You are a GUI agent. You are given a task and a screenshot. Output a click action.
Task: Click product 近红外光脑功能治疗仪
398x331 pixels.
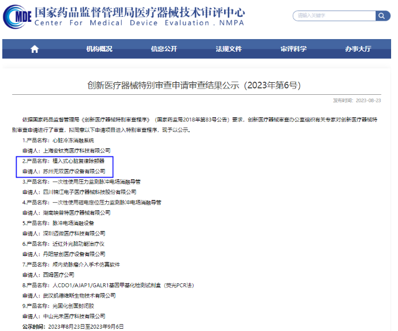tap(78, 244)
